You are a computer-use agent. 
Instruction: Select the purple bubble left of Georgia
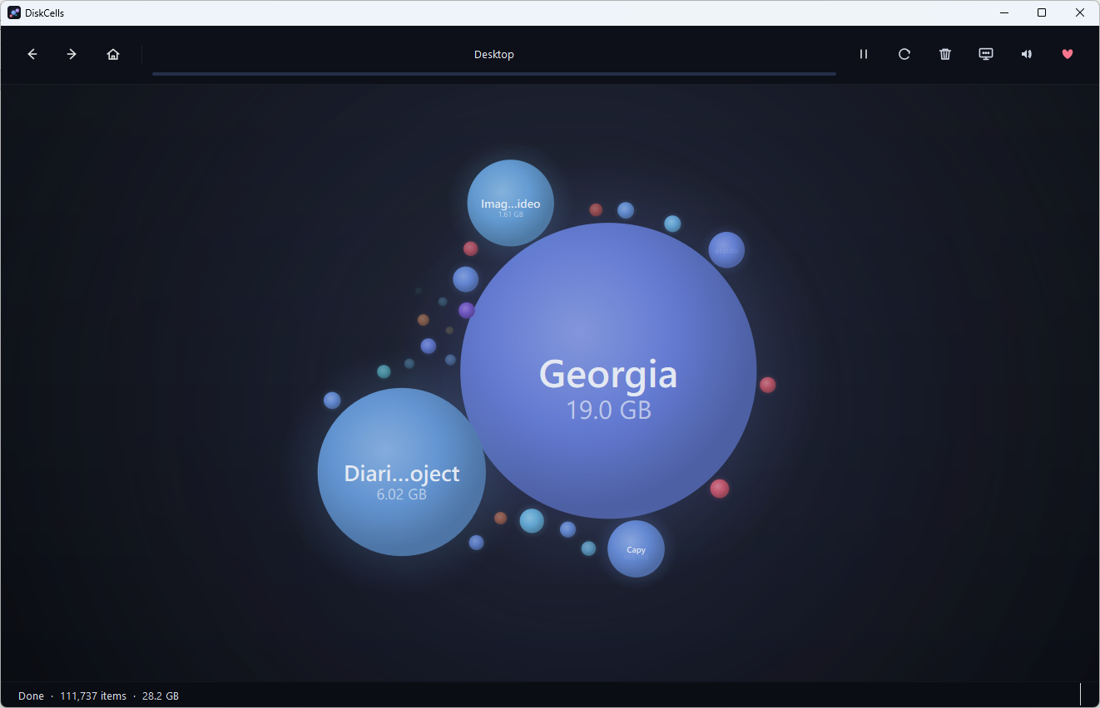click(x=467, y=310)
